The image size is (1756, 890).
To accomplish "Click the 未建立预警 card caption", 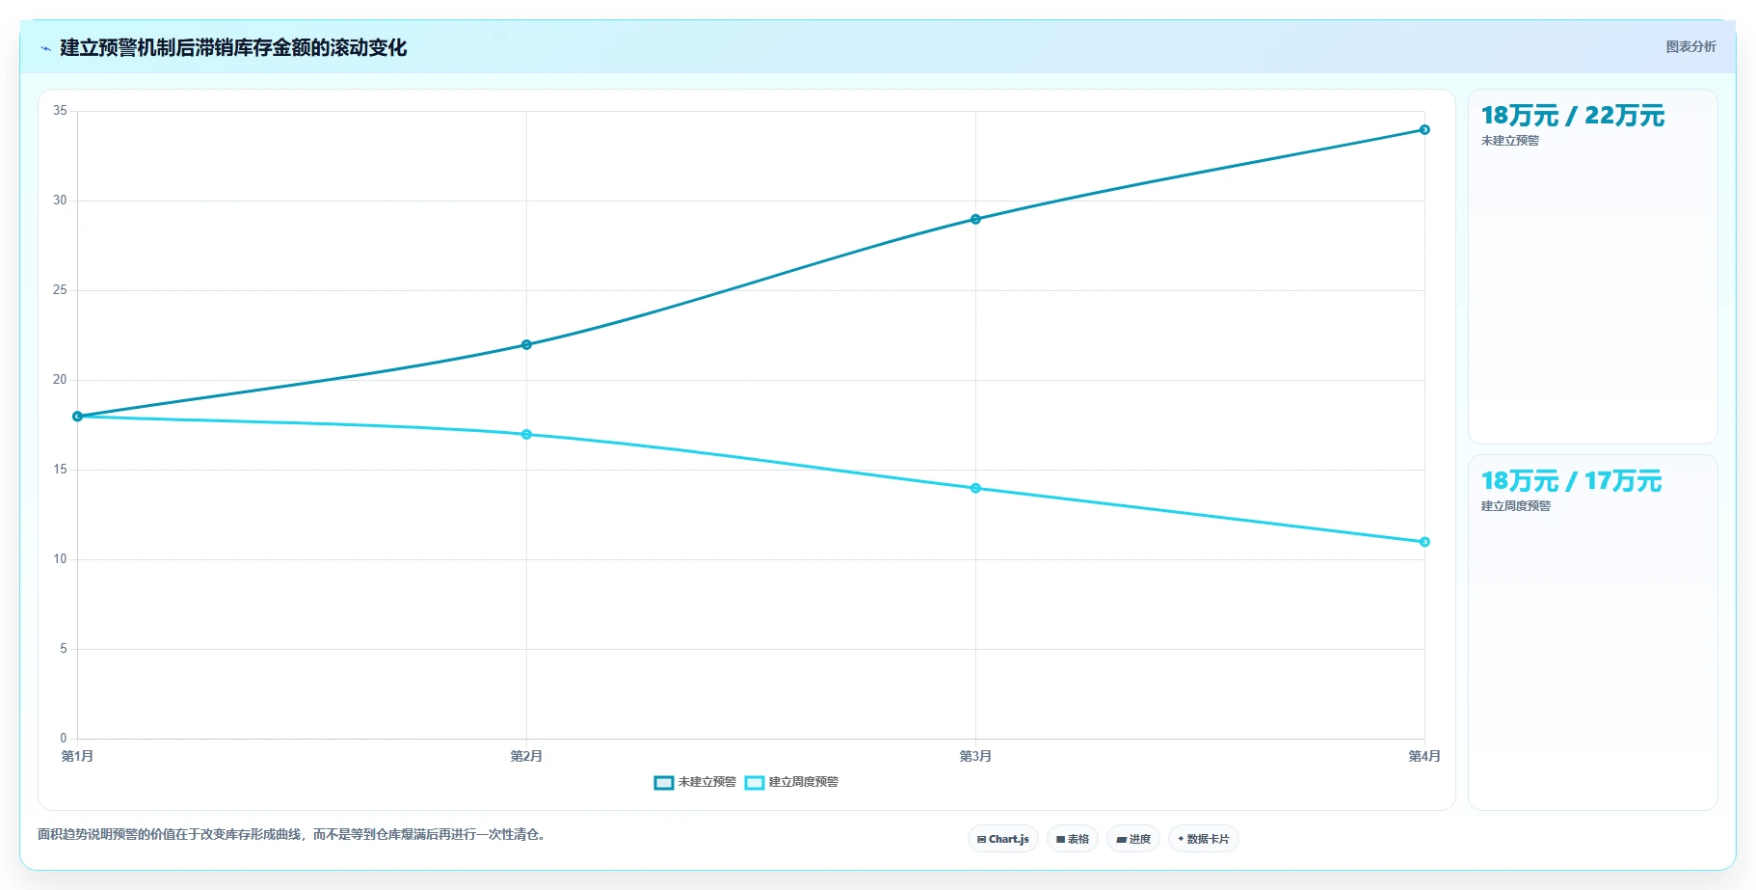I will click(1510, 141).
